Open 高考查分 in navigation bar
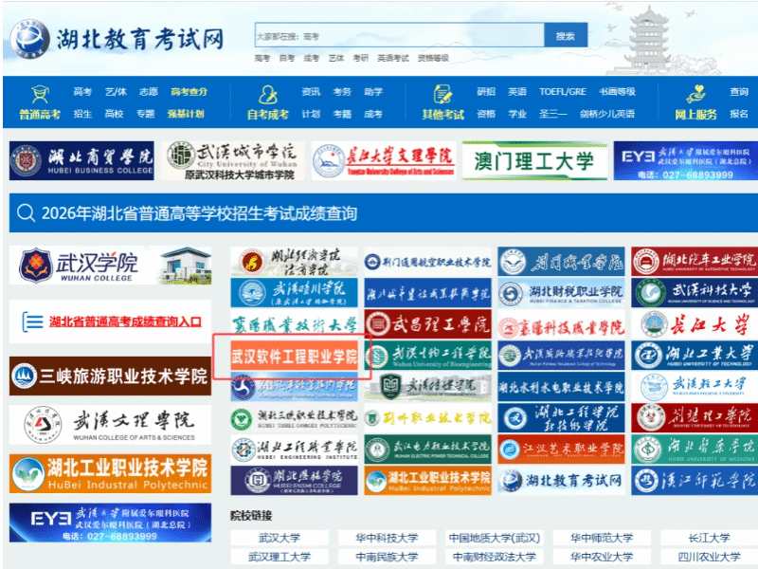Image resolution: width=758 pixels, height=569 pixels. click(189, 92)
